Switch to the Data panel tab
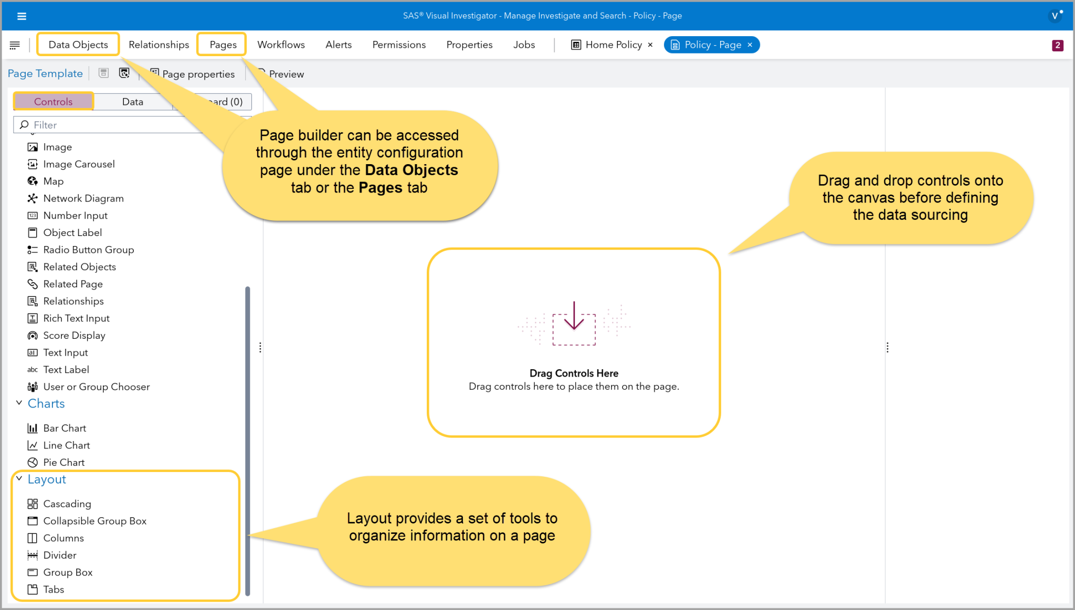 click(x=132, y=102)
